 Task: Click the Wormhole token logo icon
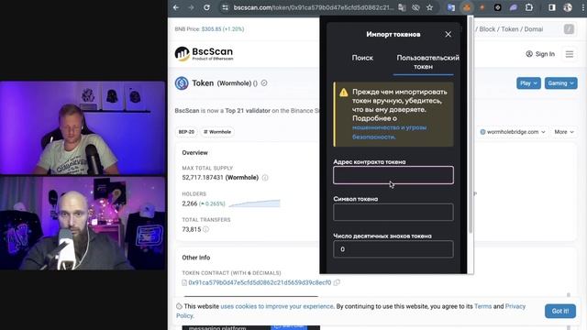point(182,83)
